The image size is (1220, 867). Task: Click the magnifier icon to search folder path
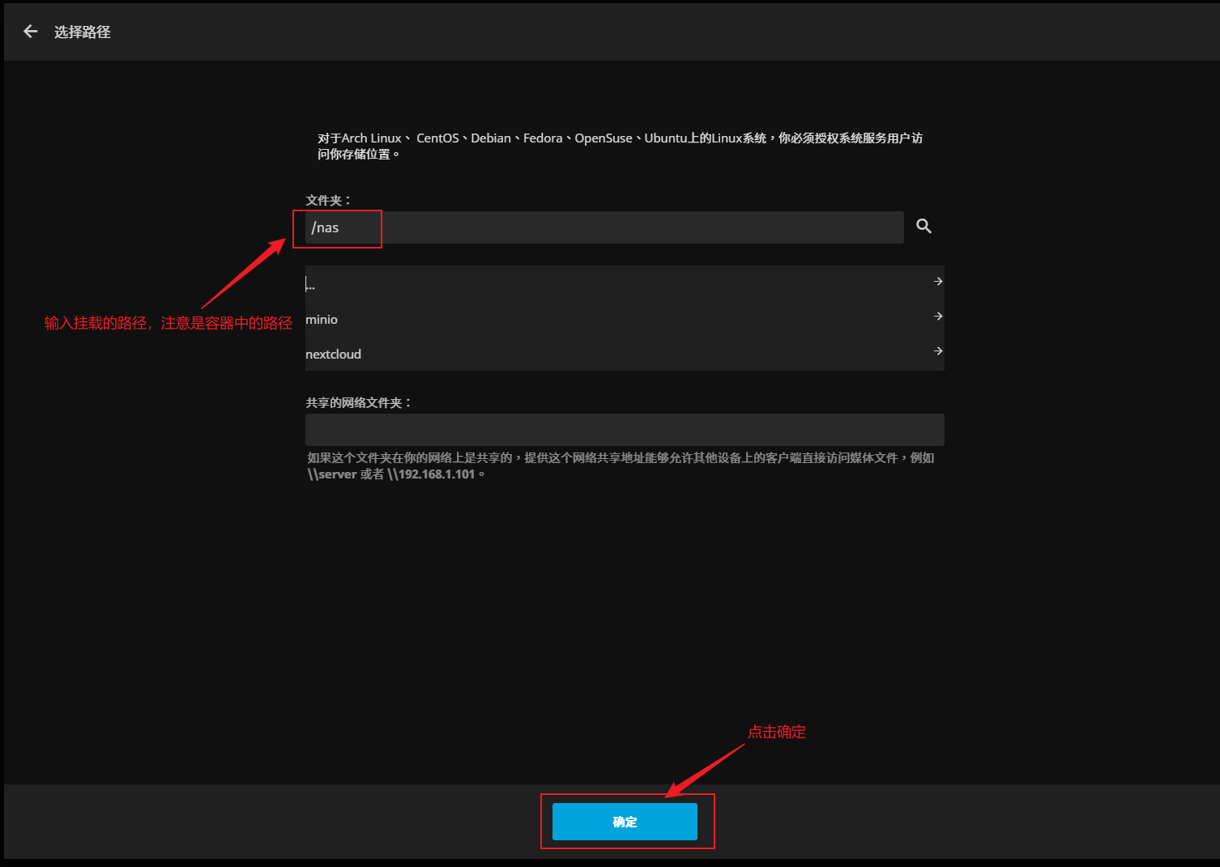tap(924, 227)
